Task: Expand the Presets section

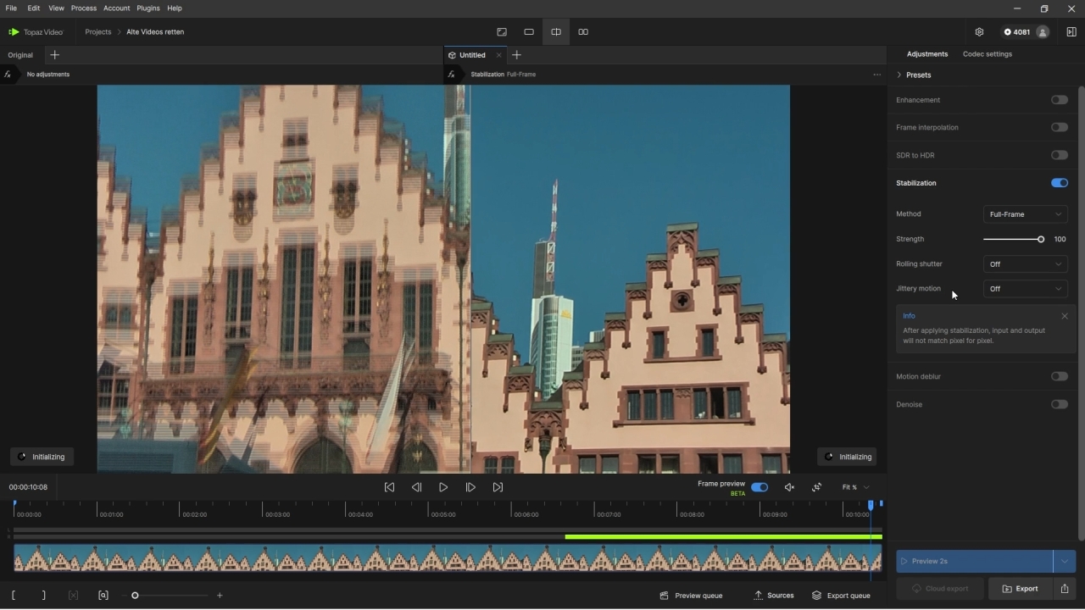Action: (x=914, y=75)
